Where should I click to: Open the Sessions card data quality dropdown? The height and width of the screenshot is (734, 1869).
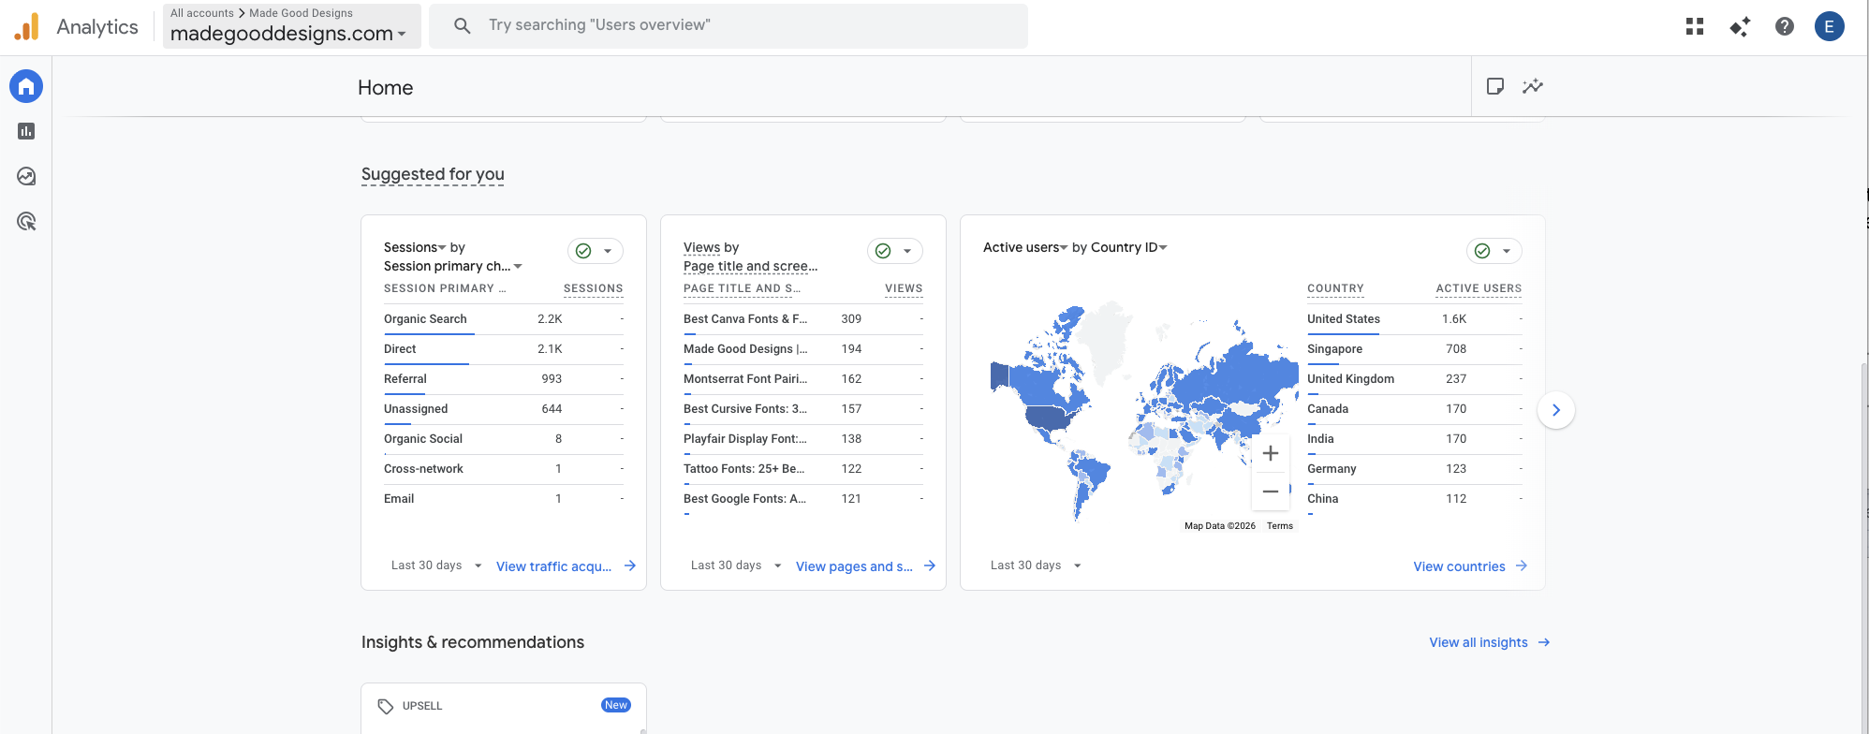pyautogui.click(x=596, y=251)
